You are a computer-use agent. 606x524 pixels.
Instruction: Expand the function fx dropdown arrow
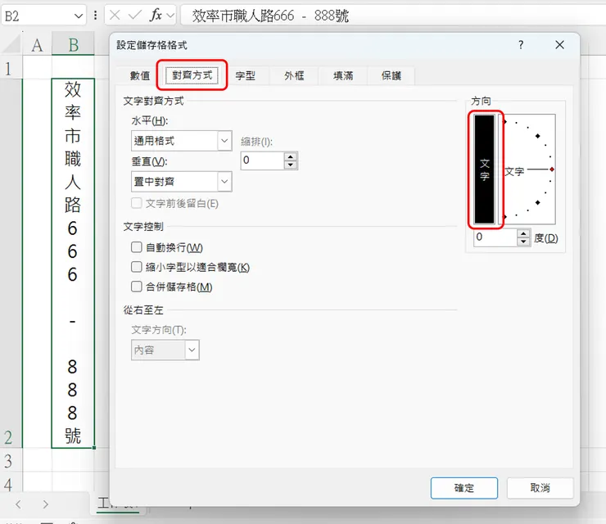click(170, 16)
